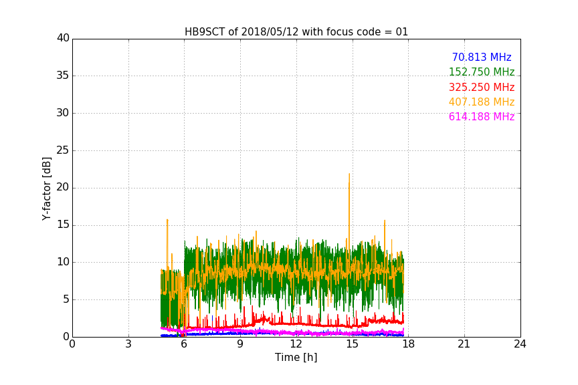Click the Time [h] axis label

pyautogui.click(x=296, y=358)
